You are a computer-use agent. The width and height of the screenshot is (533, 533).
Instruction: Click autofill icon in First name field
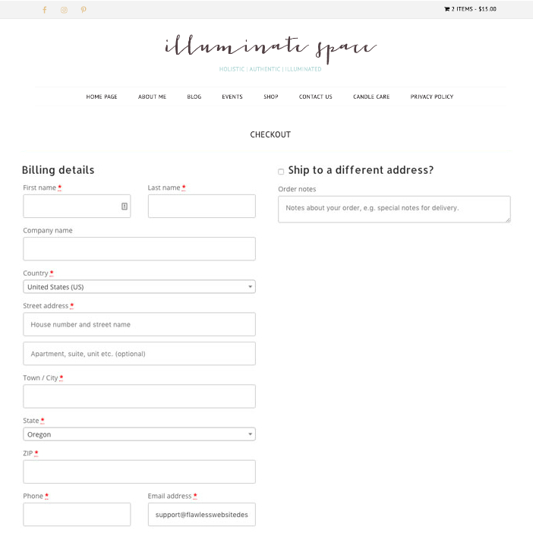point(125,206)
